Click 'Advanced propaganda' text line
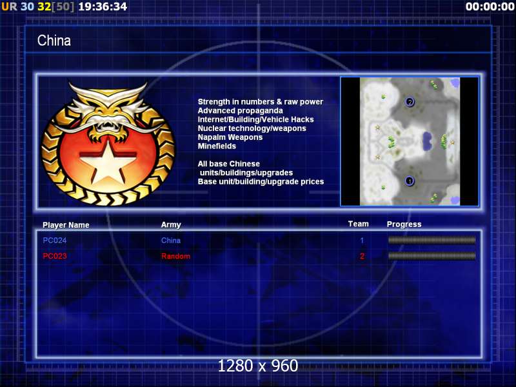 tap(240, 110)
